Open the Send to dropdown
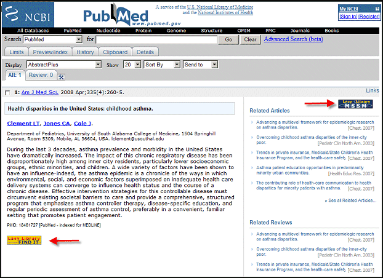383x278 pixels. click(200, 65)
